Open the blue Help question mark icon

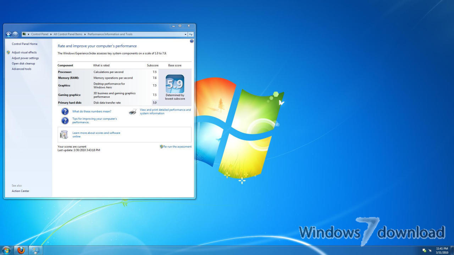point(192,41)
